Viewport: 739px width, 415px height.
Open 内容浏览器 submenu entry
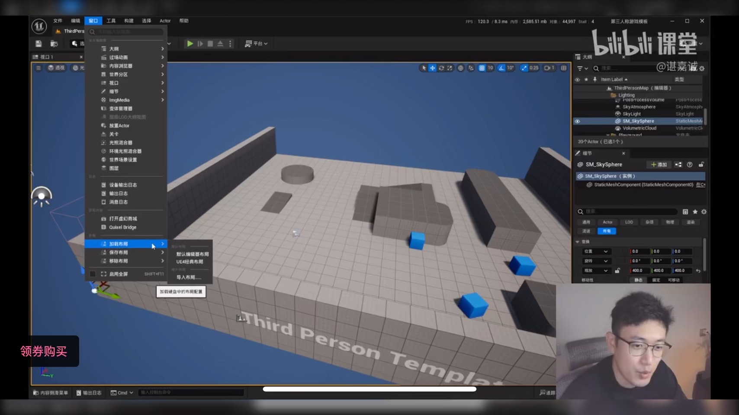pyautogui.click(x=126, y=66)
